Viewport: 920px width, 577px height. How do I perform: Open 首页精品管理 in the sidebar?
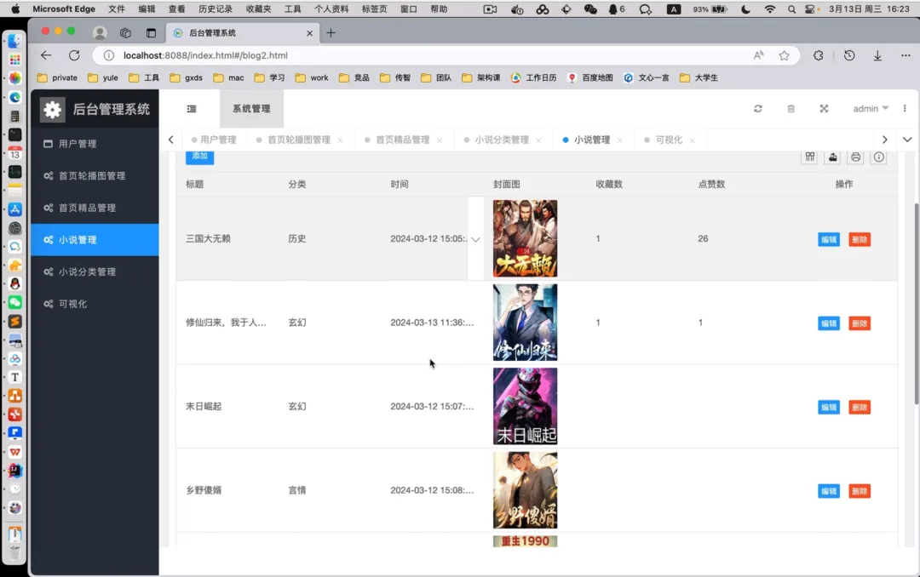(95, 208)
